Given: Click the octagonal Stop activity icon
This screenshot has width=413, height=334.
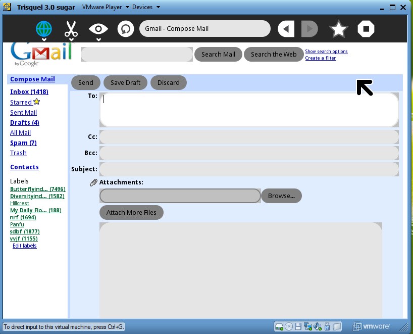Looking at the screenshot, I should pos(366,29).
